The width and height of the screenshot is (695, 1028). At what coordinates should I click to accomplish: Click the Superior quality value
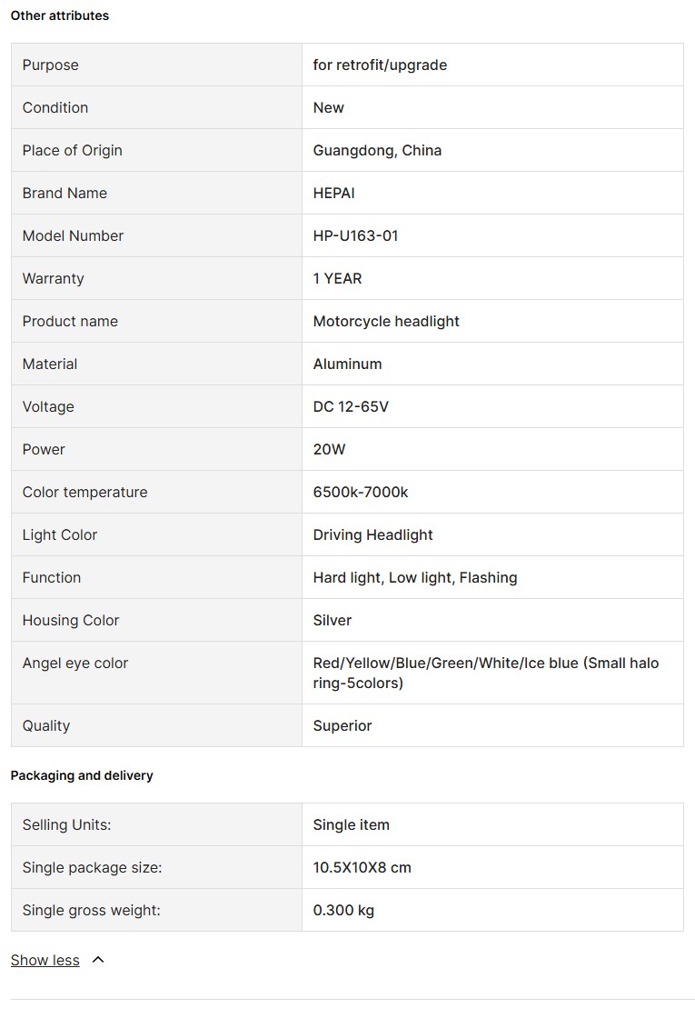[343, 725]
